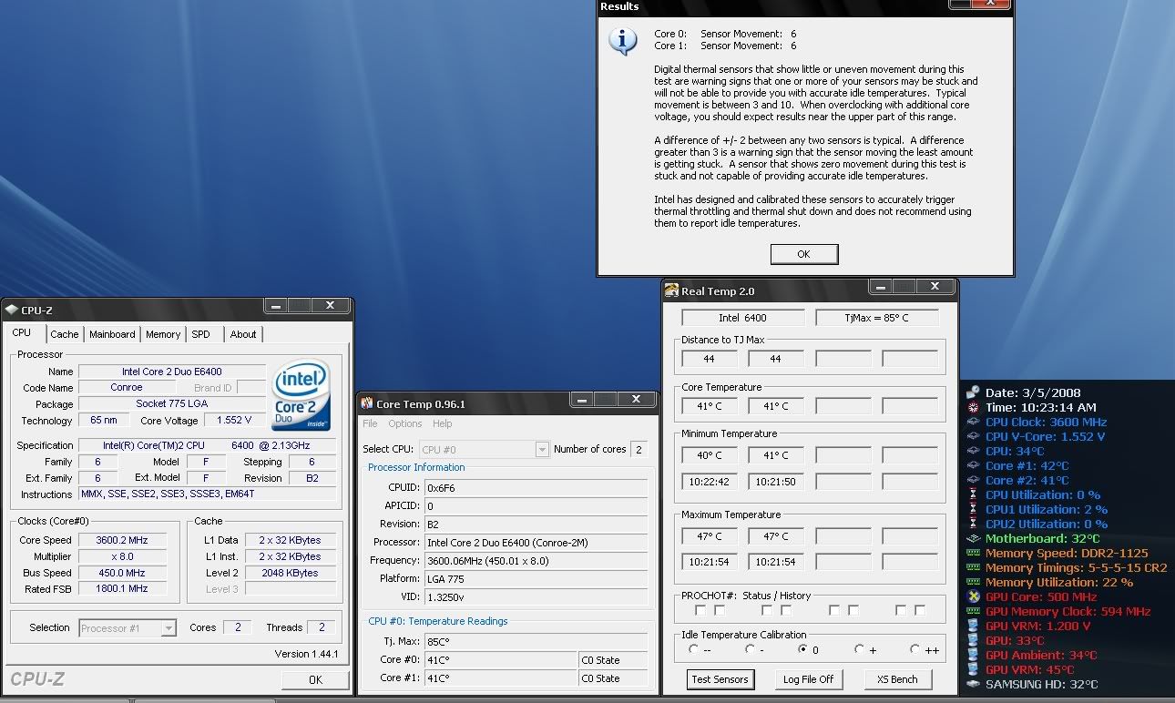The image size is (1175, 703).
Task: Click OK in the CPU-Z window
Action: [x=315, y=679]
